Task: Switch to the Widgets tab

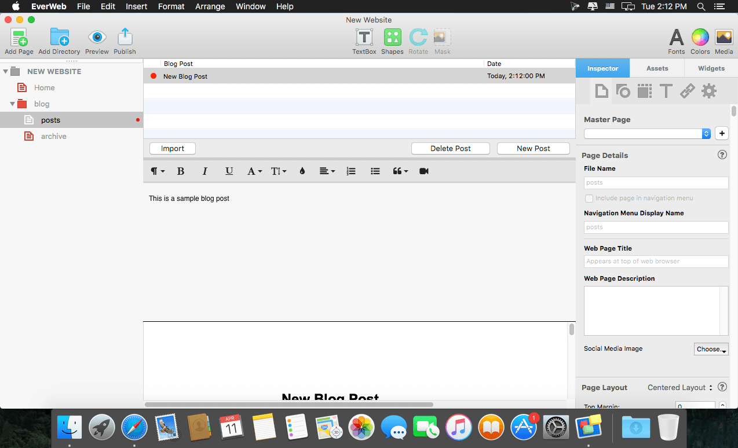Action: (711, 68)
